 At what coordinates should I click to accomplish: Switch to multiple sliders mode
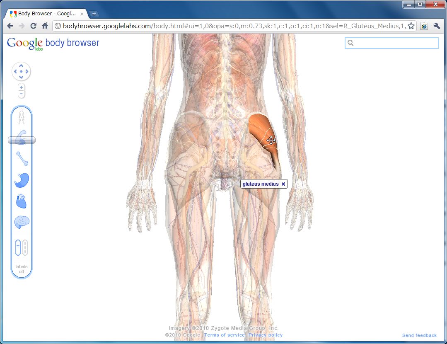coord(25,247)
